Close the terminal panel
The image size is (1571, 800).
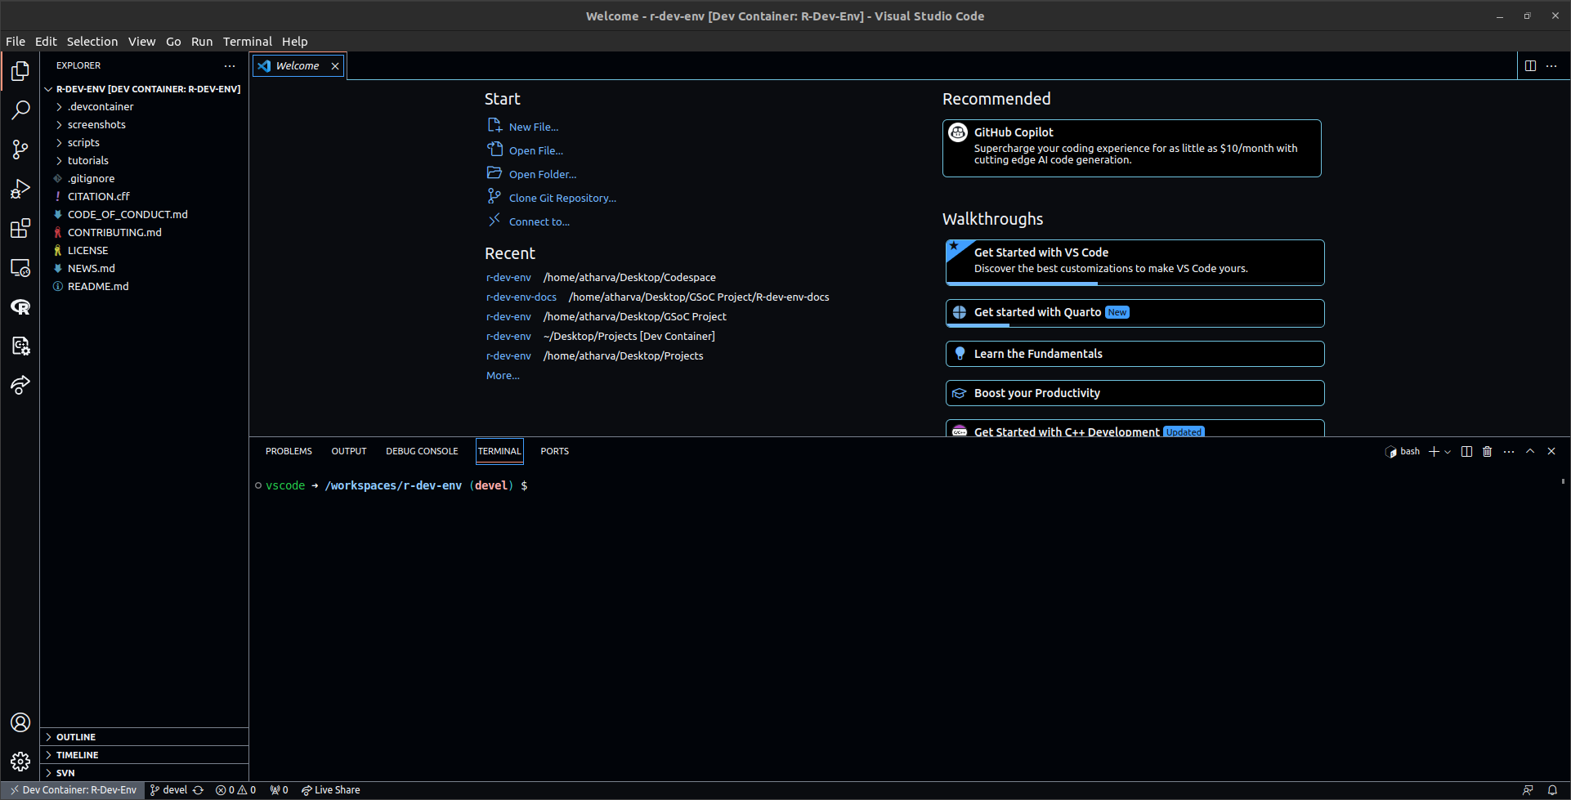pos(1551,451)
